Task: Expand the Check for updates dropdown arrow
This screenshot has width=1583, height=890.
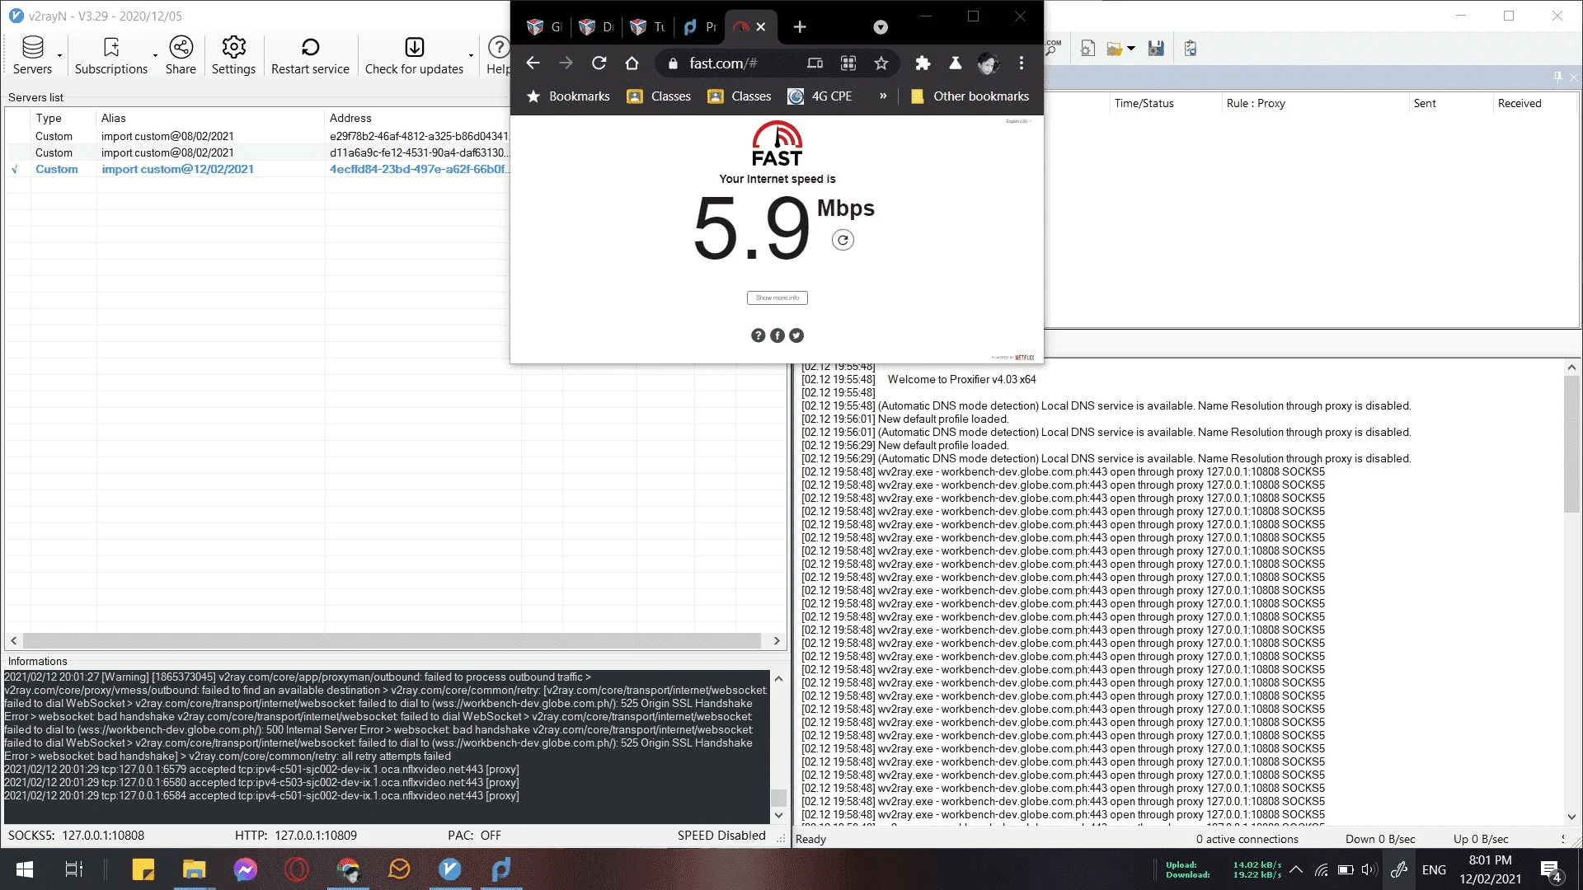Action: click(x=471, y=56)
